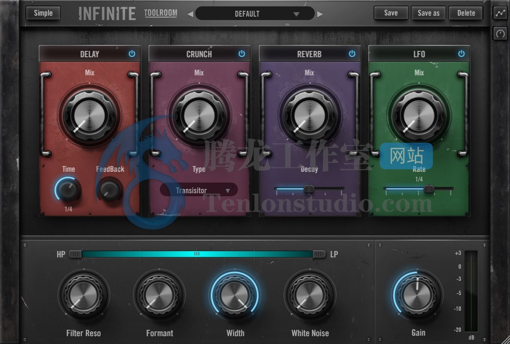Click the Formant knob
This screenshot has width=510, height=344.
tap(159, 296)
